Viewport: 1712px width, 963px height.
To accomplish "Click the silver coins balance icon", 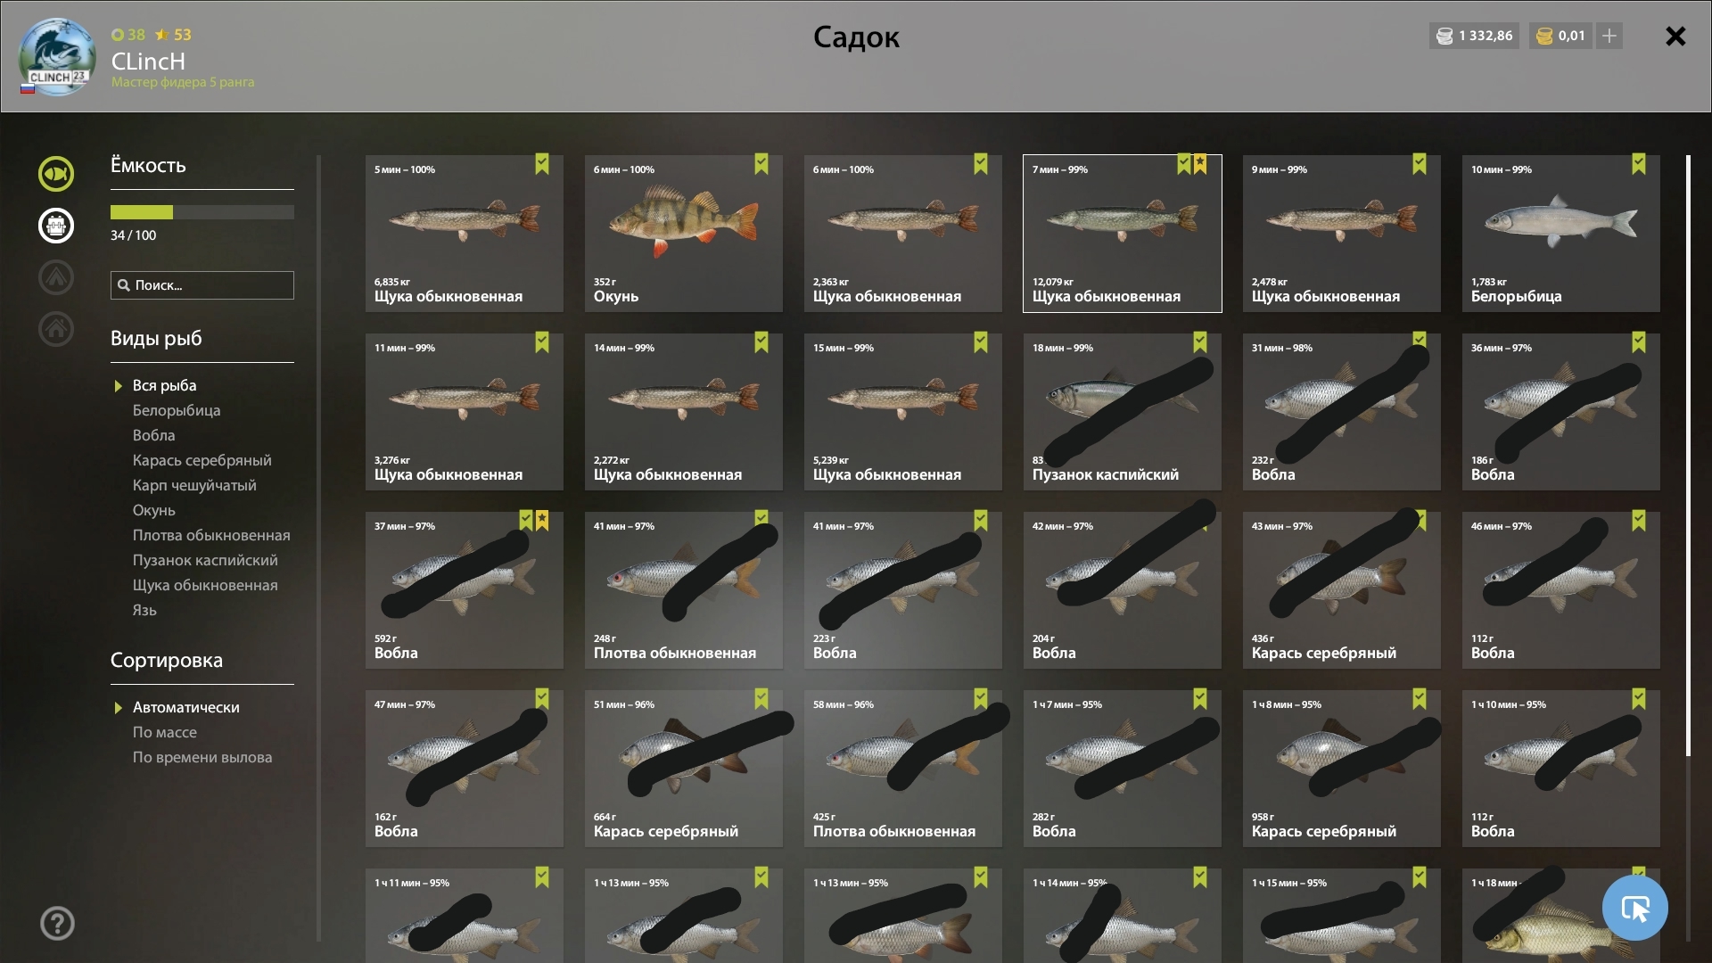I will coord(1444,36).
